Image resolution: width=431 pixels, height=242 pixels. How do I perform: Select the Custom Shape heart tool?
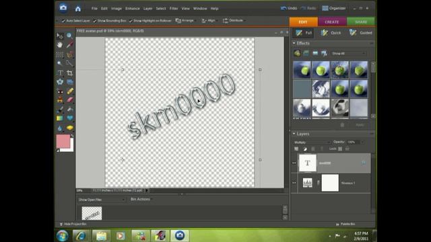click(69, 118)
